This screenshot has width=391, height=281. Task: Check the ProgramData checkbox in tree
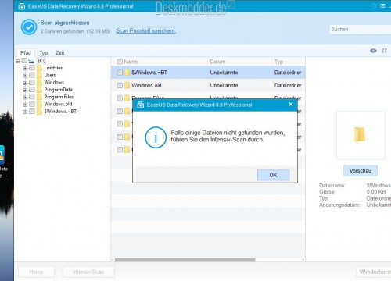tap(32, 90)
